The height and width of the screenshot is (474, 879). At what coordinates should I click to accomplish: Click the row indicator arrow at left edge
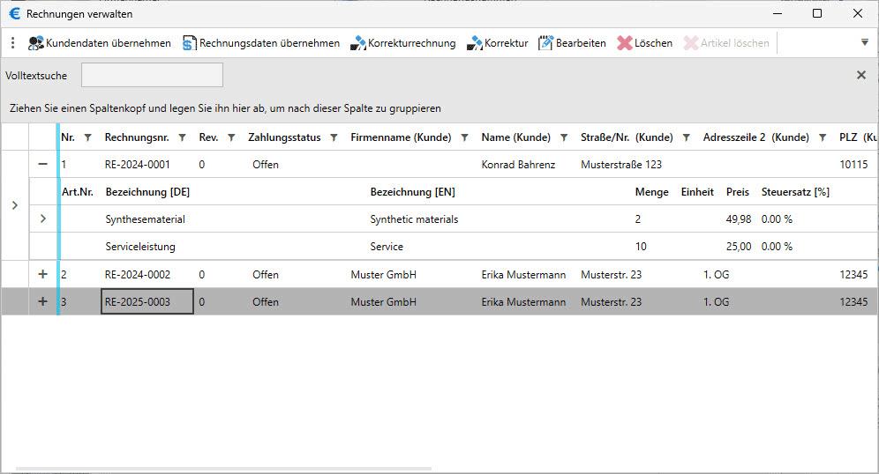tap(15, 205)
